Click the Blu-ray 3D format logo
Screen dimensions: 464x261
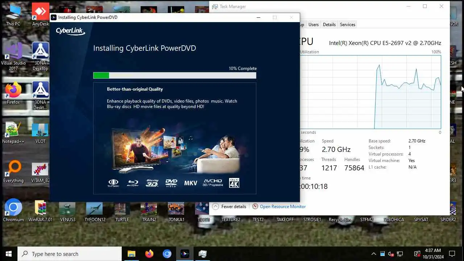coord(152,183)
